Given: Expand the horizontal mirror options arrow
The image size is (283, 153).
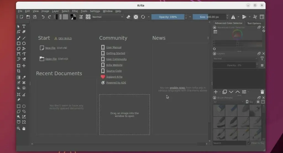Looking at the screenshot, I should [239, 17].
